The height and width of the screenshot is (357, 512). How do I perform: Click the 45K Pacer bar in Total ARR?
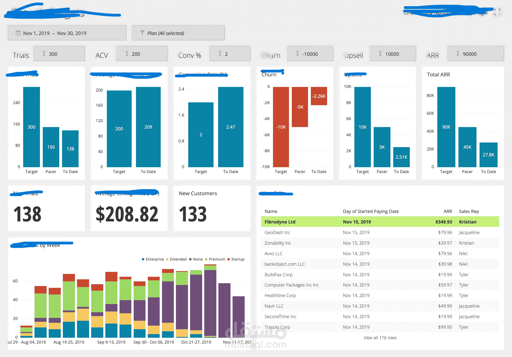point(467,147)
